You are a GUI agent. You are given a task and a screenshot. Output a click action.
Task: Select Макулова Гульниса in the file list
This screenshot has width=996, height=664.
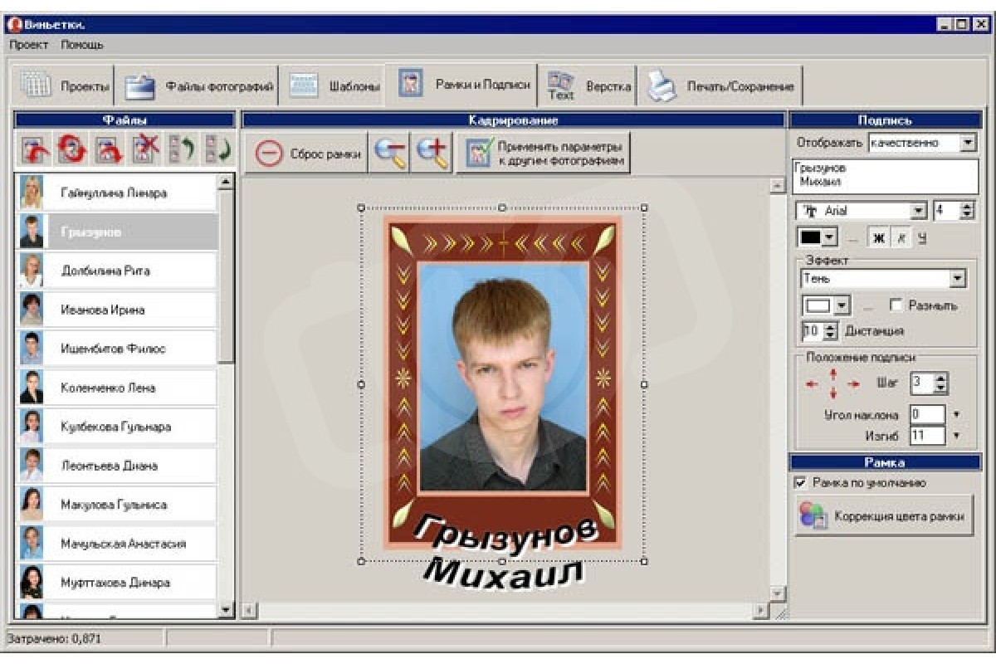[117, 505]
